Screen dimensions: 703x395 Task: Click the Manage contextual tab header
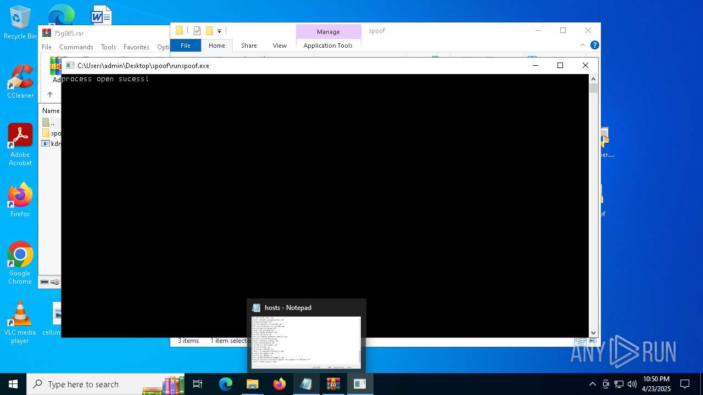pyautogui.click(x=328, y=32)
